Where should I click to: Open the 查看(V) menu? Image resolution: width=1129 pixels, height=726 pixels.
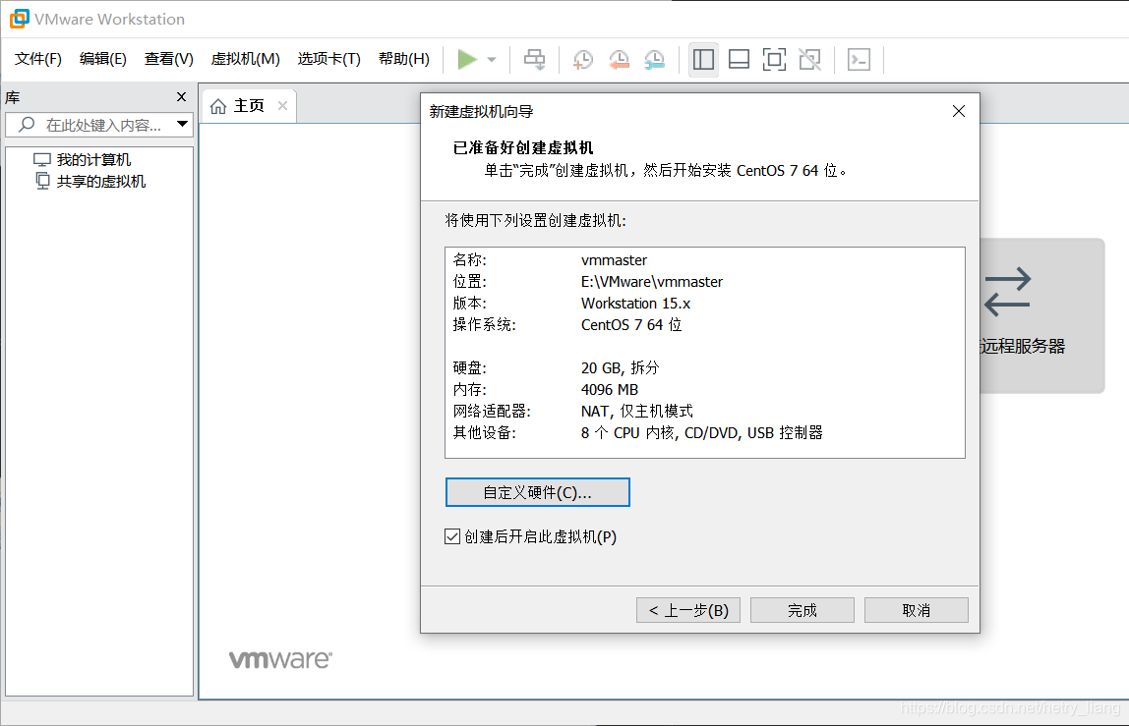click(168, 59)
